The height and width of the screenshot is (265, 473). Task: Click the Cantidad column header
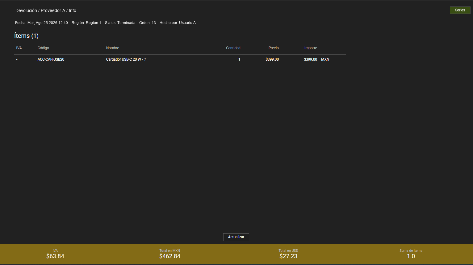point(233,48)
